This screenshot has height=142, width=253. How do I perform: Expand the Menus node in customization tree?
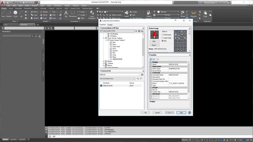click(x=104, y=65)
